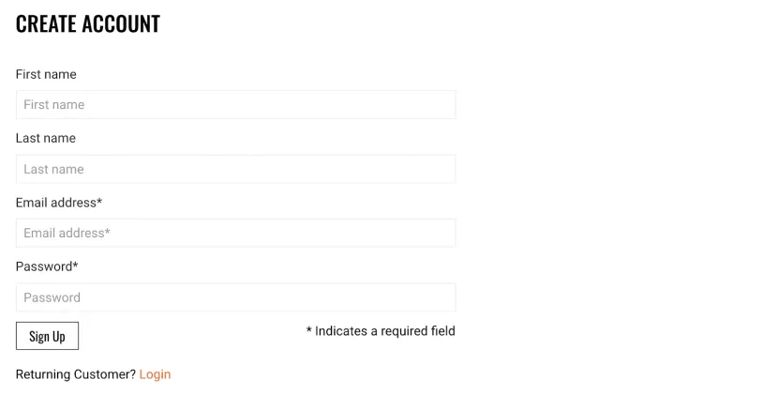Click the asterisk in required field note
The height and width of the screenshot is (395, 763).
(x=308, y=330)
